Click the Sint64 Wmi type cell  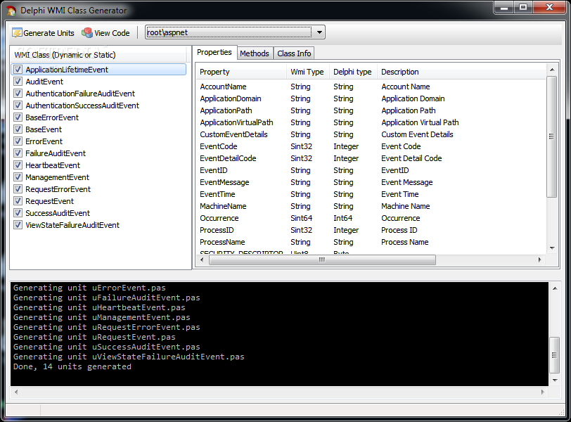click(301, 218)
